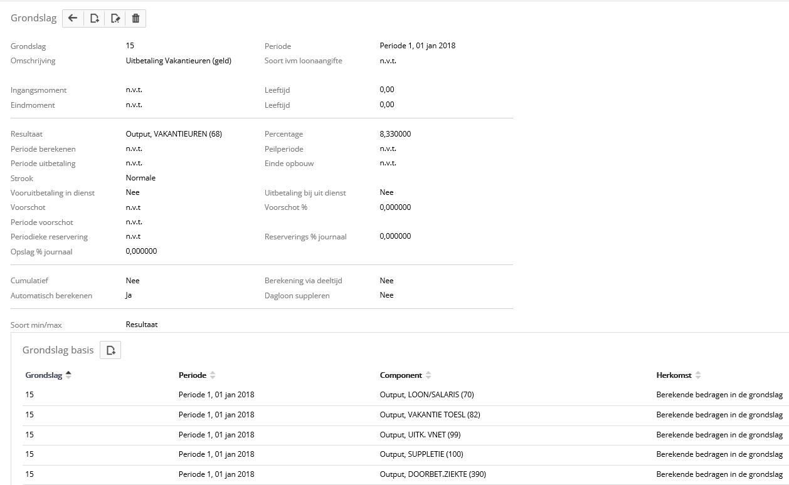Screen dimensions: 789x485
Task: Hit the sort arrows beside Herkomst column
Action: point(698,375)
